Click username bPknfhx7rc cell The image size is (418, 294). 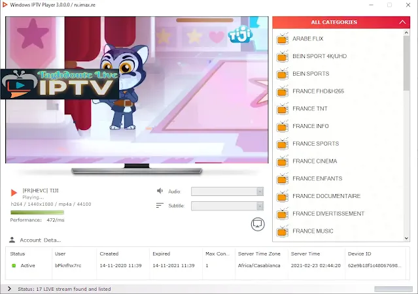pos(68,265)
